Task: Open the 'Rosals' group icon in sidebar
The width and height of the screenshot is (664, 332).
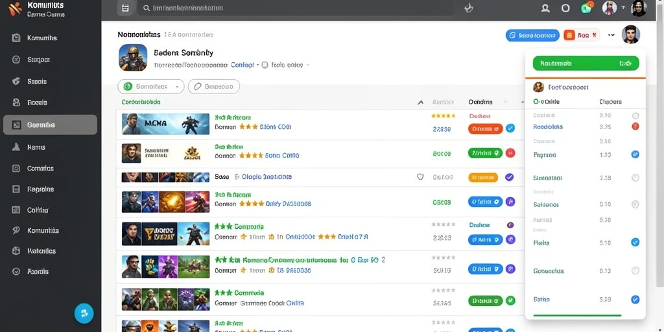Action: 16,102
